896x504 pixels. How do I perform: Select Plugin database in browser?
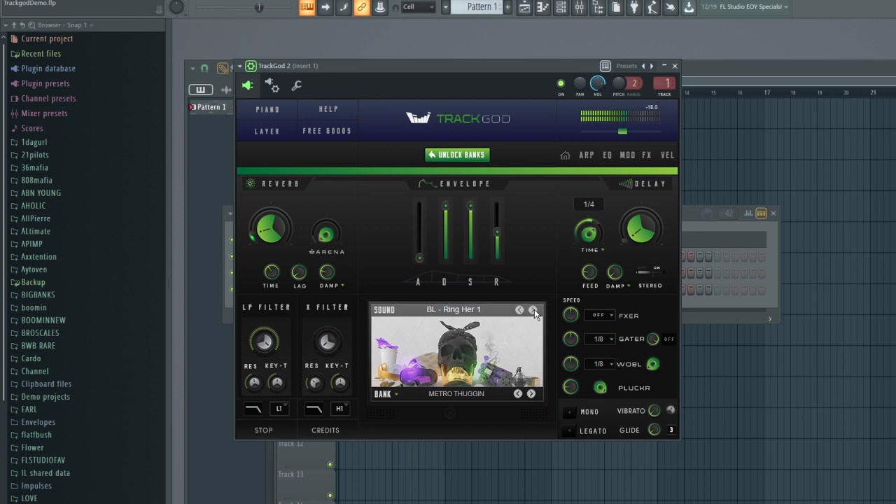[48, 69]
